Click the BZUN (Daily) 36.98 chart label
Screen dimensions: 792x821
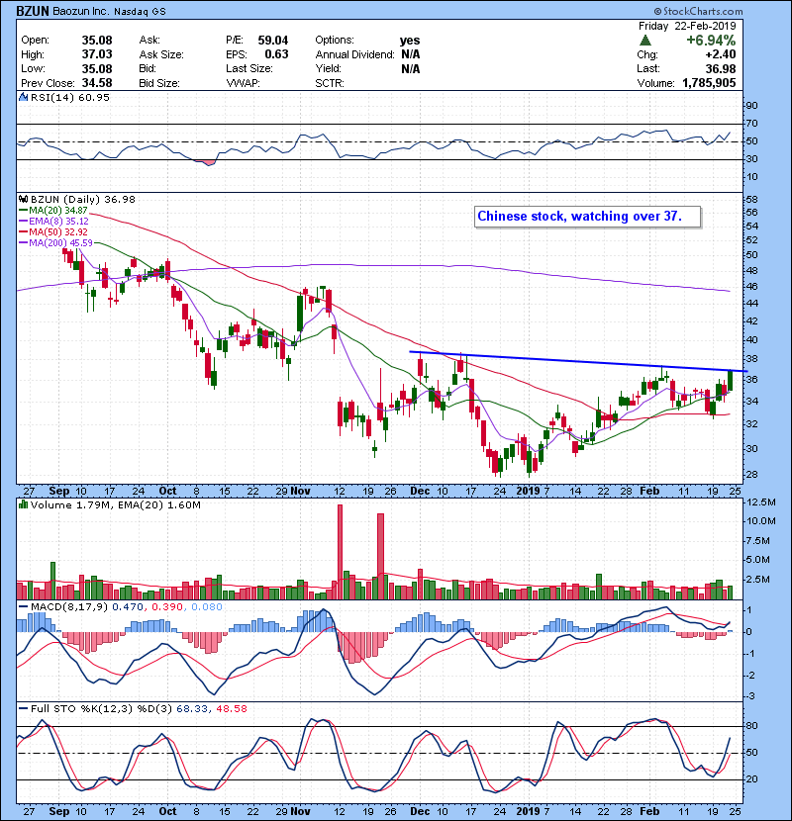coord(83,200)
